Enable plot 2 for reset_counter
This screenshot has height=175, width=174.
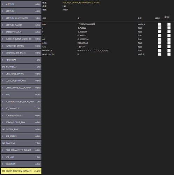click(x=169, y=54)
